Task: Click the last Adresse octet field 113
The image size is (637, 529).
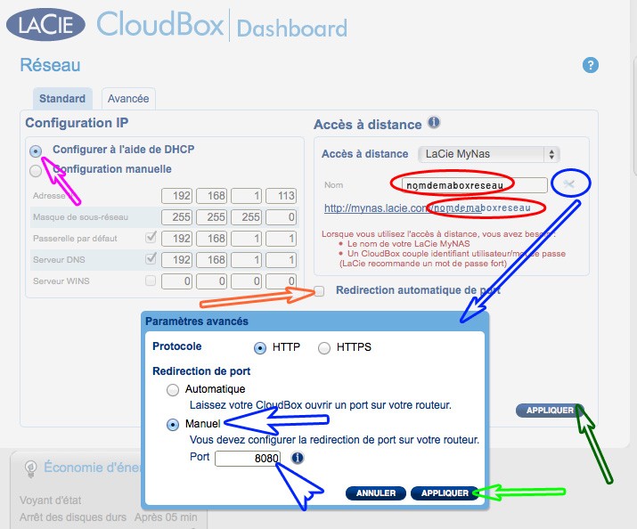Action: 282,196
